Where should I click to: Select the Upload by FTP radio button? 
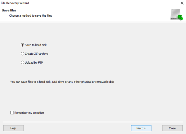pyautogui.click(x=22, y=62)
